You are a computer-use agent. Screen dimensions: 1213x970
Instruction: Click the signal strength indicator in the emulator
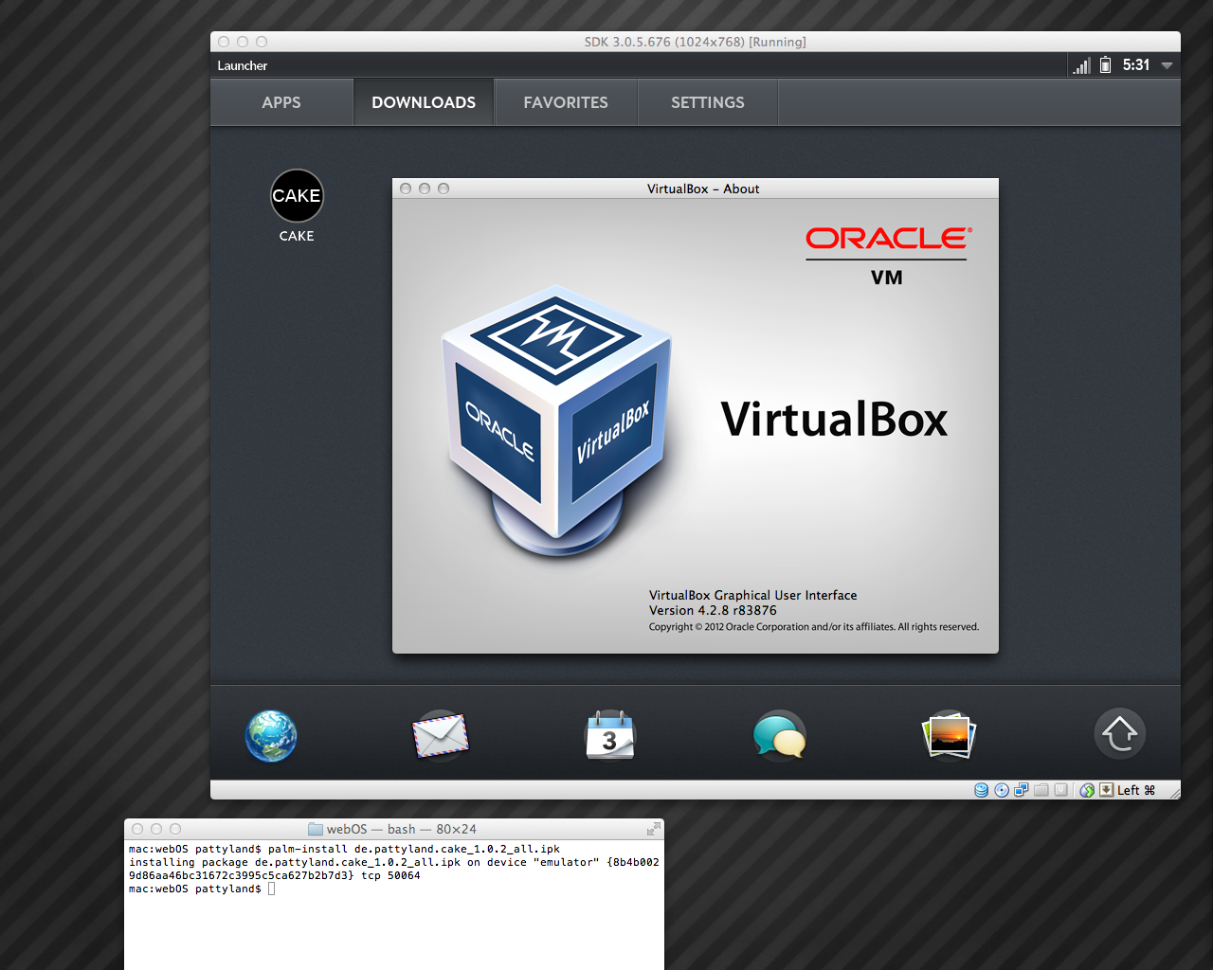point(1080,65)
